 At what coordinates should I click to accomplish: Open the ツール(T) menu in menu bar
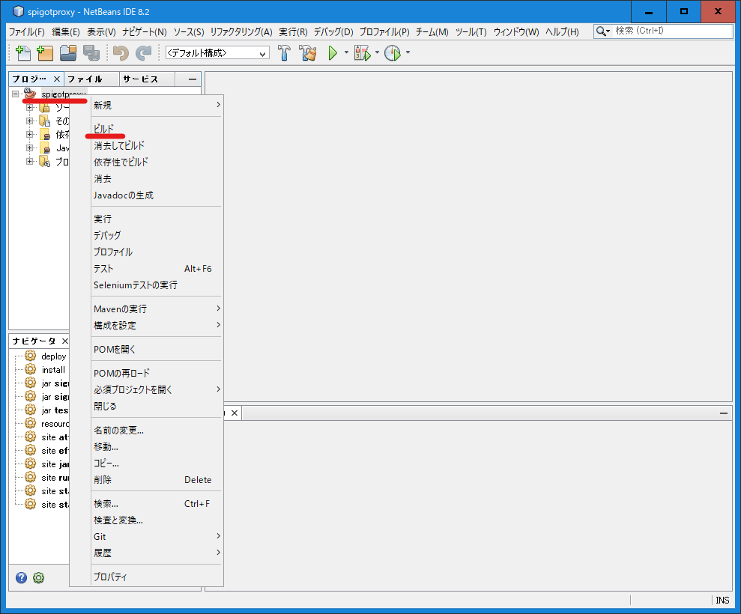pos(471,31)
